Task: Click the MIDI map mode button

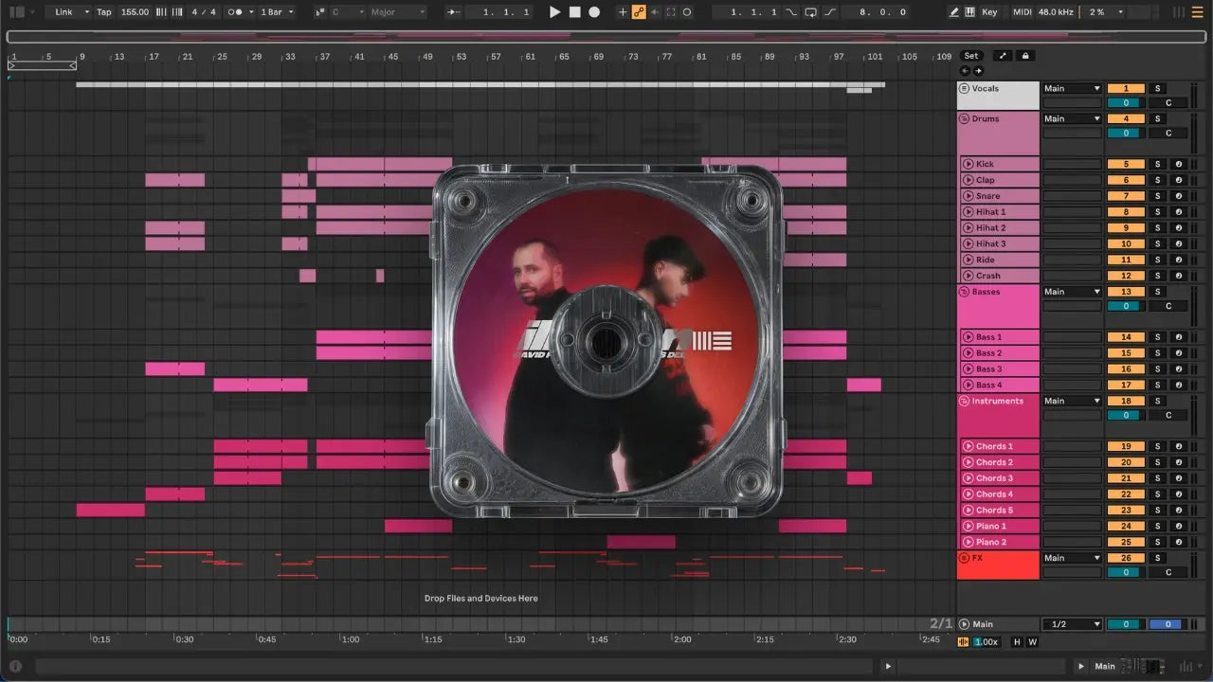Action: [x=1022, y=12]
